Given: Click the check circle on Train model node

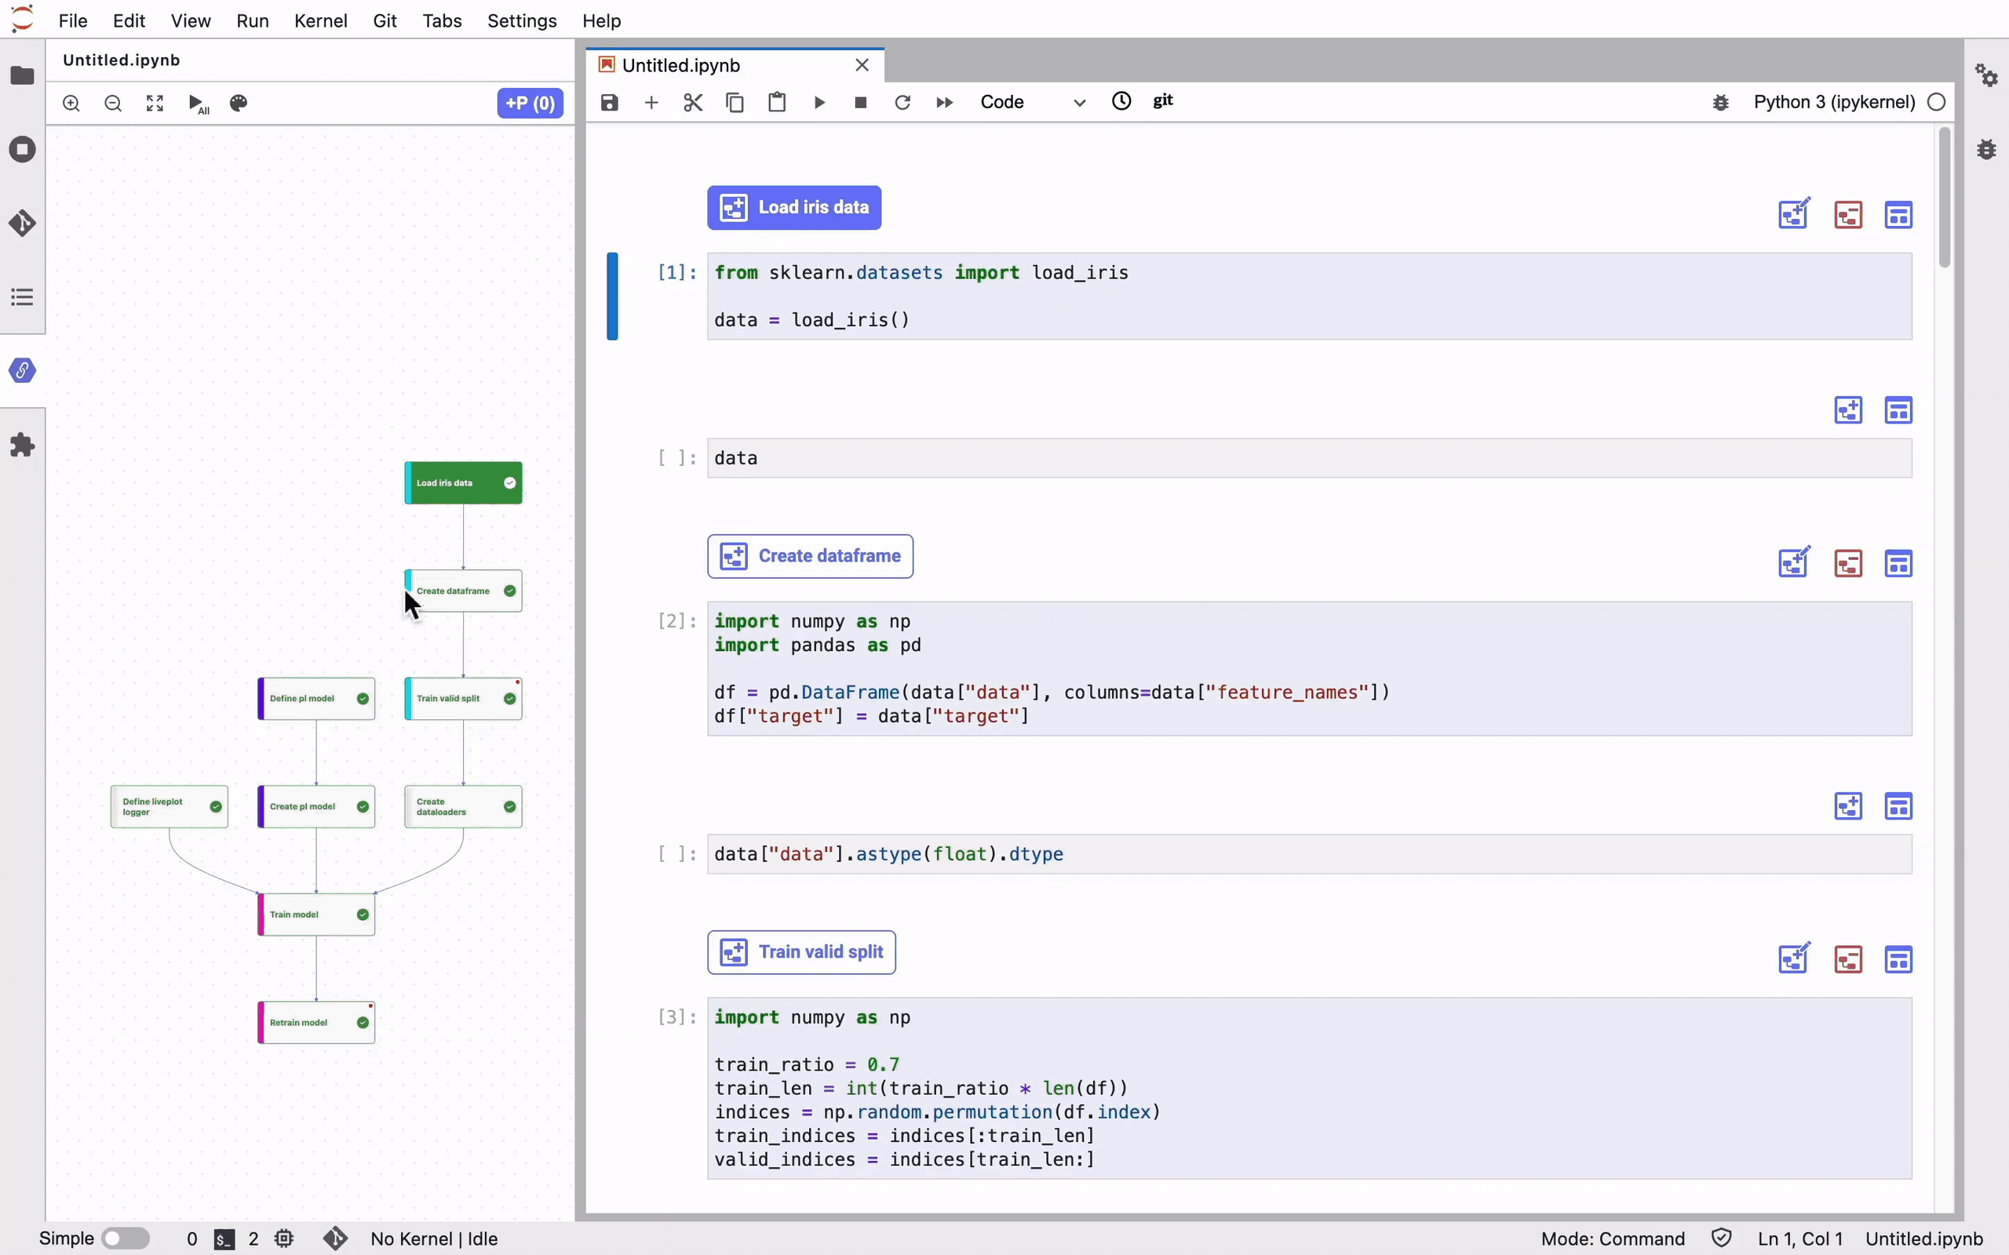Looking at the screenshot, I should [363, 915].
